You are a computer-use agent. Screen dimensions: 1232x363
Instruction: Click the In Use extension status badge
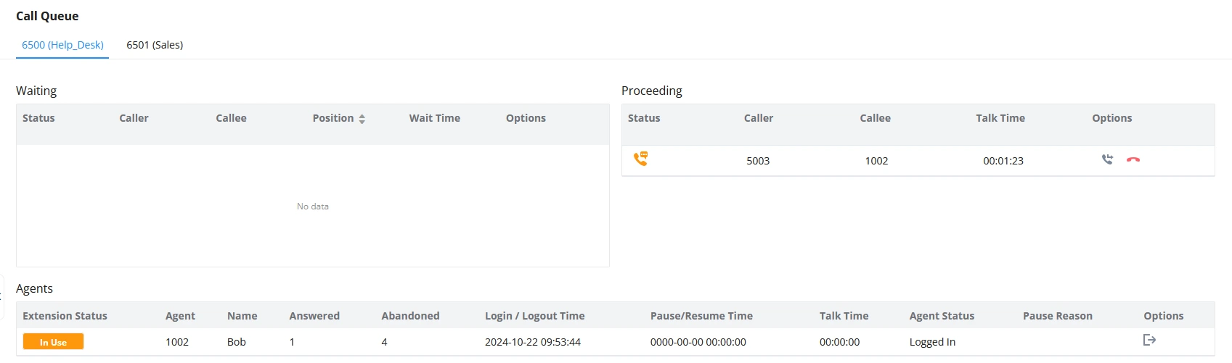point(53,342)
